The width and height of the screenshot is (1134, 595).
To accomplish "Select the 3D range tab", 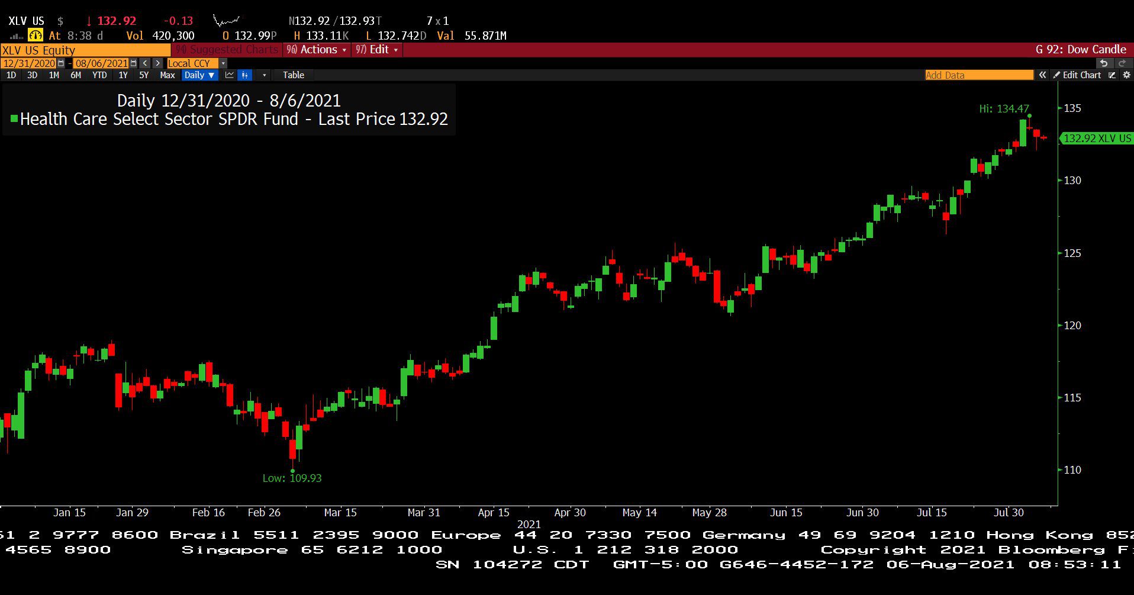I will (x=32, y=75).
